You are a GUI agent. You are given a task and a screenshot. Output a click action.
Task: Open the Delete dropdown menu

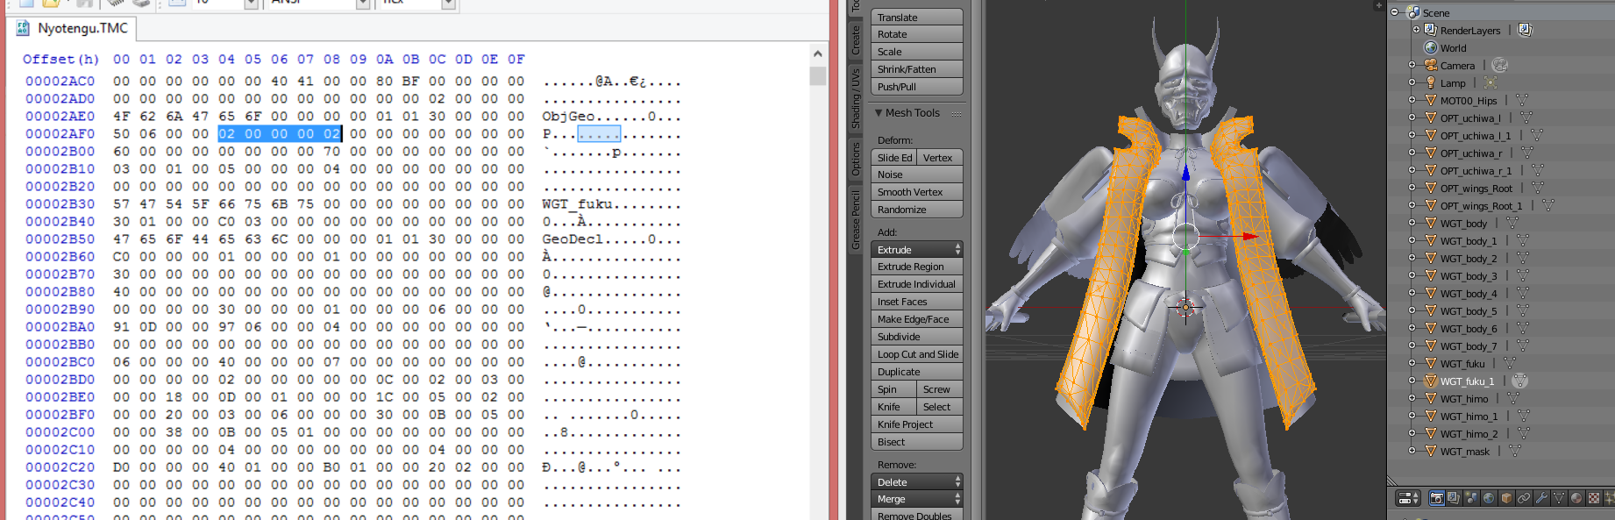coord(917,481)
